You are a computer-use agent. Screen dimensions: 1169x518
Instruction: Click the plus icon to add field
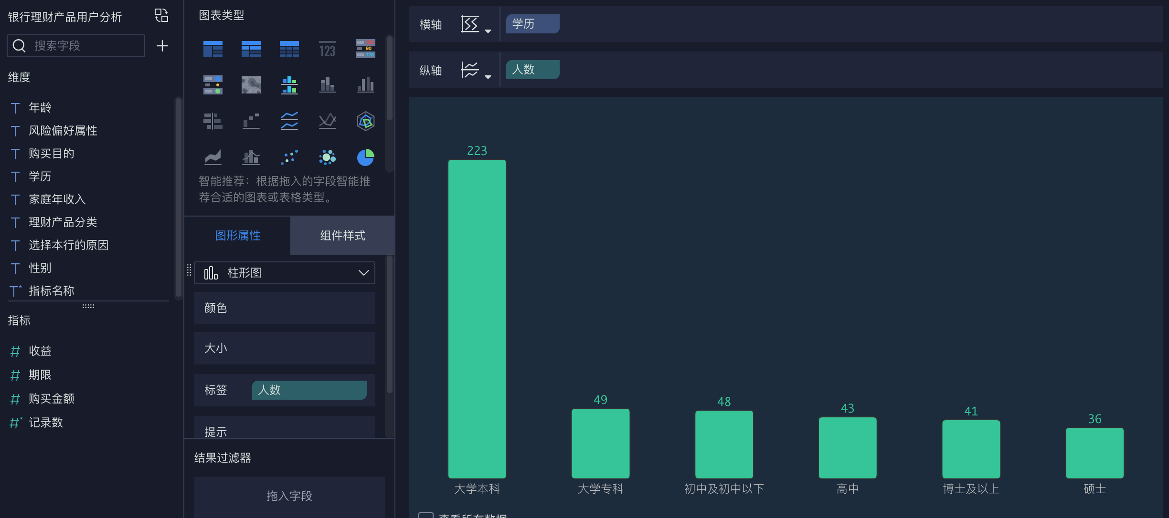point(162,46)
